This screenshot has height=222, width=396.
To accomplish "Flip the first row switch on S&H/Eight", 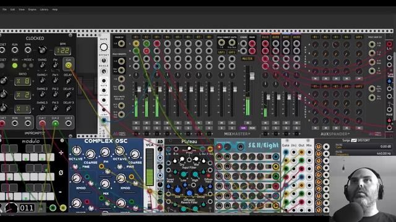I will pyautogui.click(x=268, y=157).
